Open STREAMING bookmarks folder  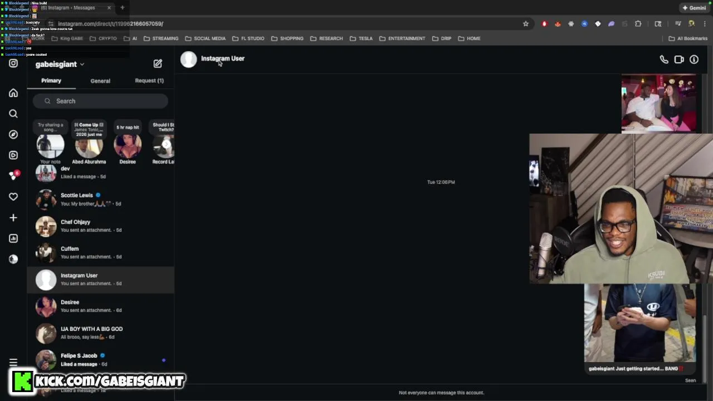click(x=161, y=38)
